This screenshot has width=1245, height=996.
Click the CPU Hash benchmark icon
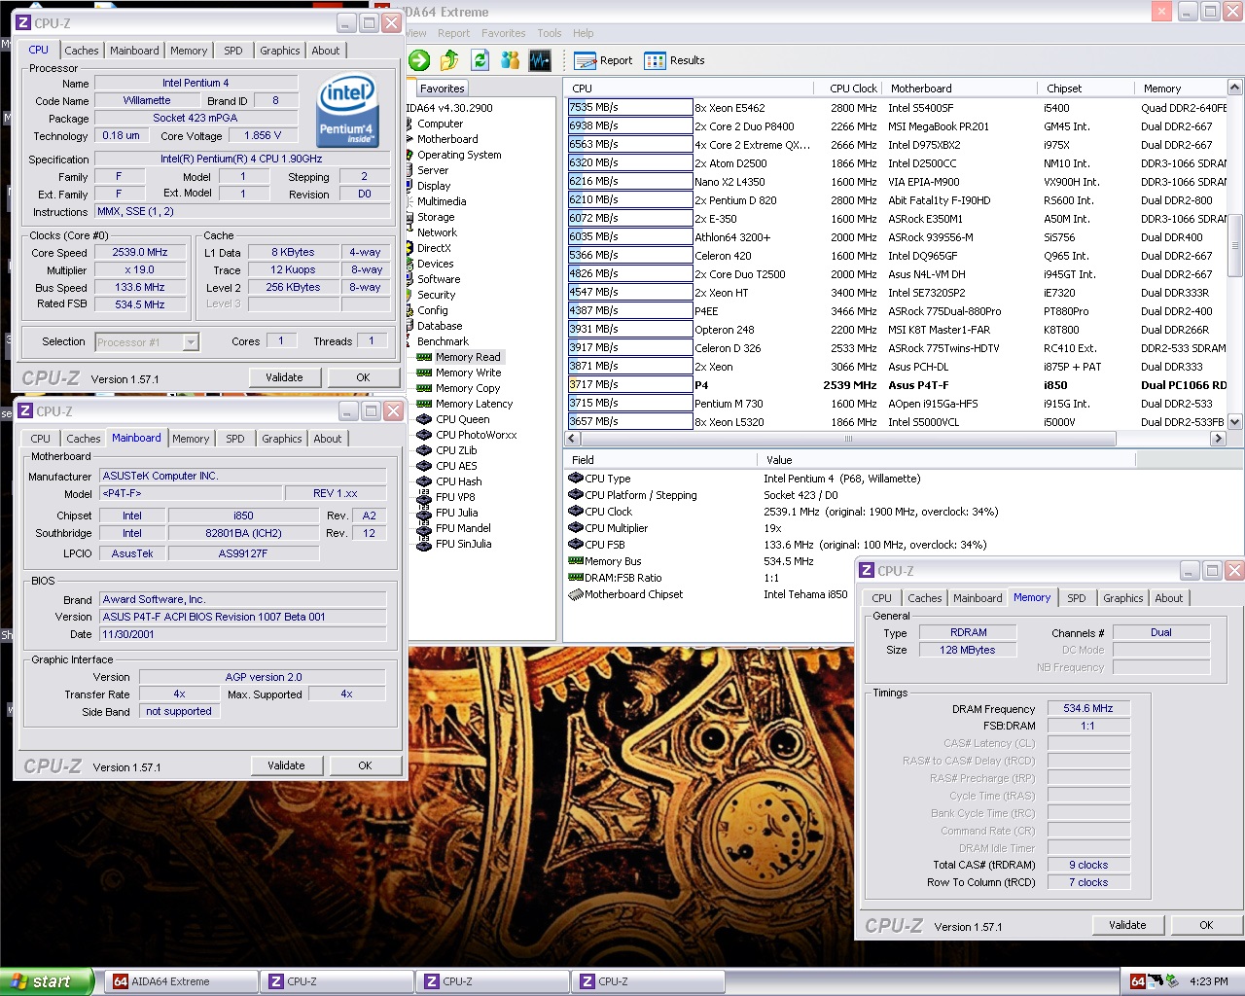click(424, 481)
